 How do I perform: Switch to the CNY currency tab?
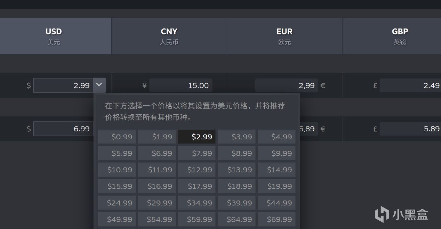coord(169,36)
